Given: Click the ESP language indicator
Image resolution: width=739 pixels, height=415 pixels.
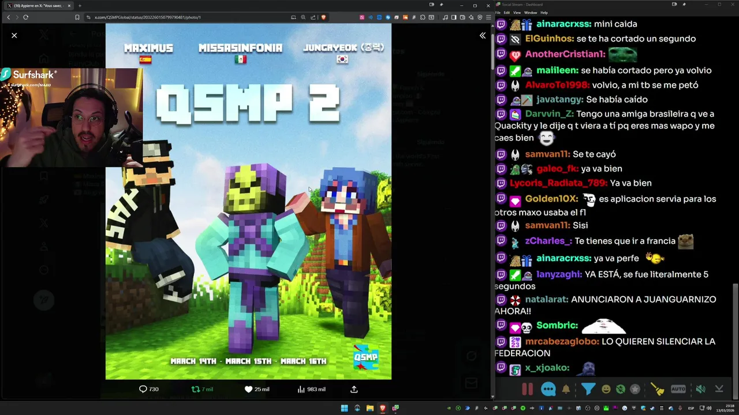Looking at the screenshot, I should (x=691, y=408).
